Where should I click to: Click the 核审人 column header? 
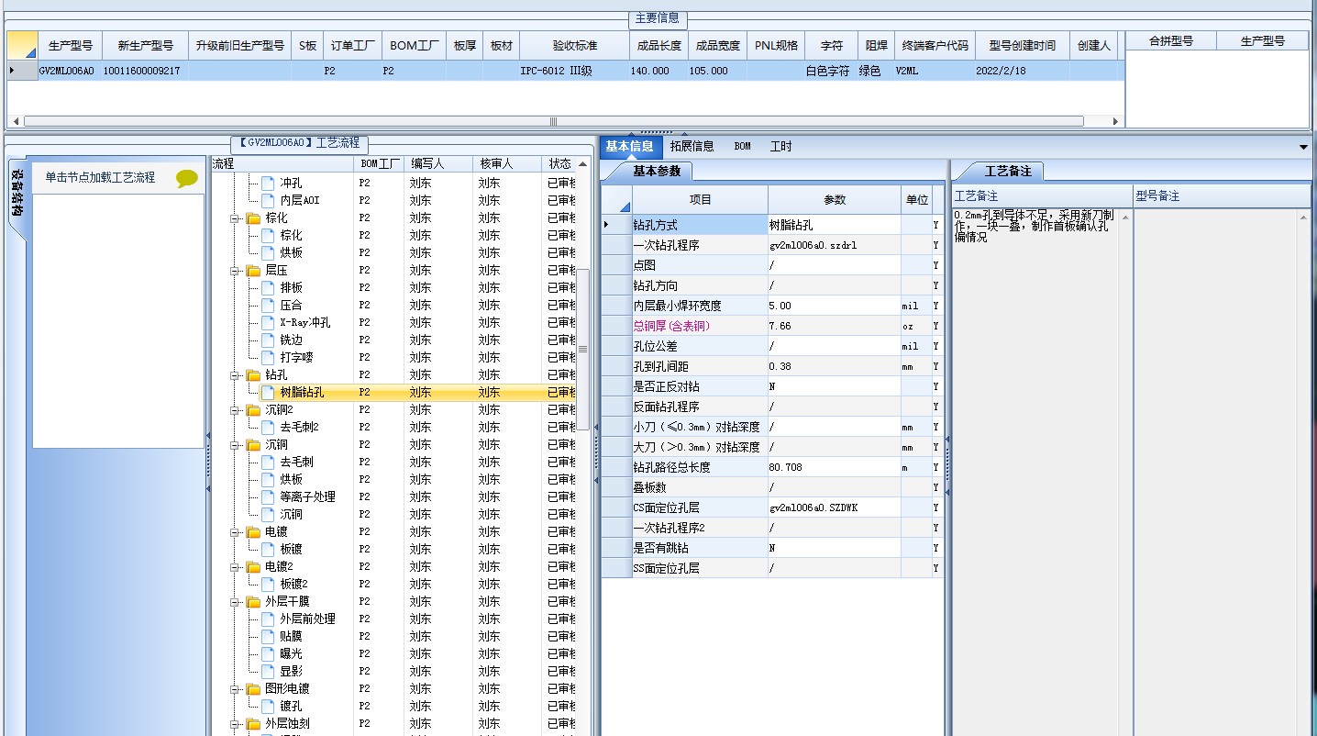506,163
